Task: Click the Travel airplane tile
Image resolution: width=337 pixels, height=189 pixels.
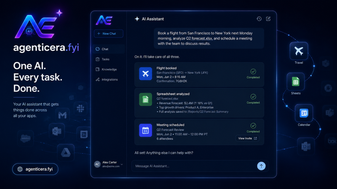Action: 299,51
